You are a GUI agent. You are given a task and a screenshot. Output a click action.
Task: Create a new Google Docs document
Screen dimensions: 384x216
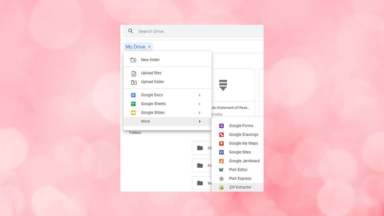(x=167, y=95)
